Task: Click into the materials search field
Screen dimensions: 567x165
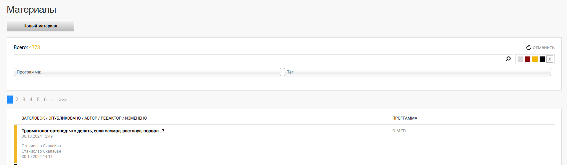Action: pos(259,59)
